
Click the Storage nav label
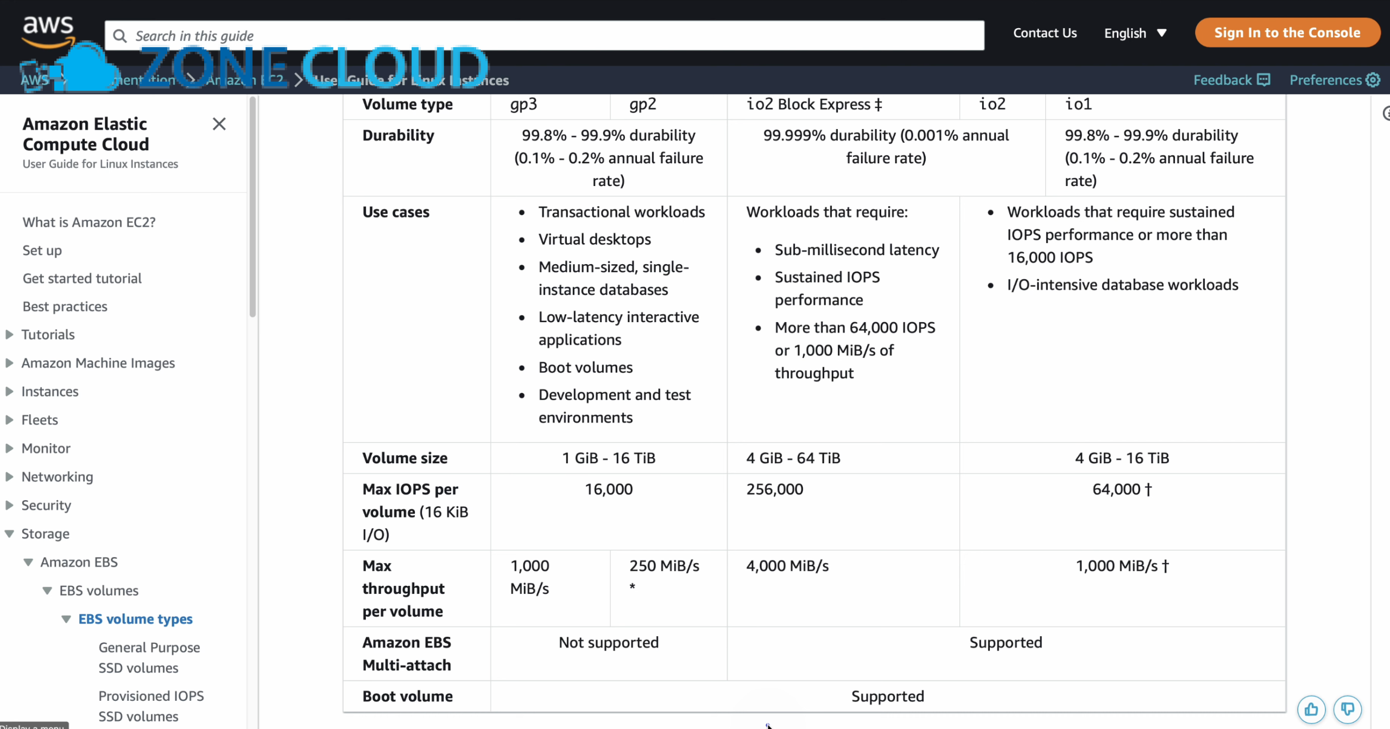coord(45,534)
